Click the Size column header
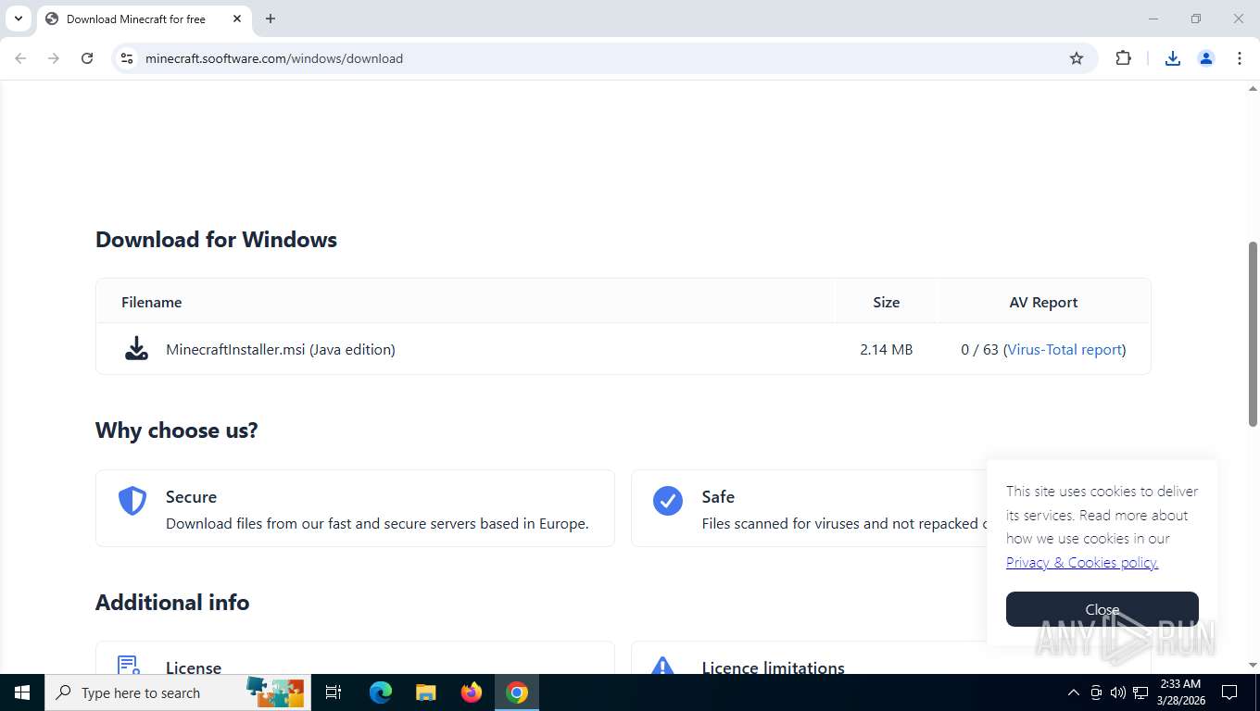The height and width of the screenshot is (711, 1260). pyautogui.click(x=886, y=302)
